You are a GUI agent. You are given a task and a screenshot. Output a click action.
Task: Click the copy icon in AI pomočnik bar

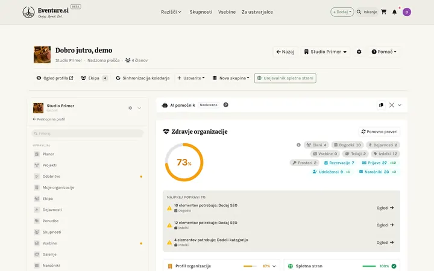[381, 105]
